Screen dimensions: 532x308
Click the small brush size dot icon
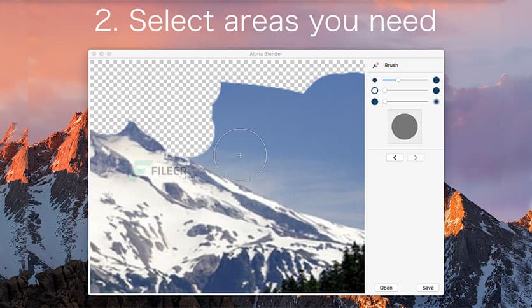pyautogui.click(x=375, y=80)
